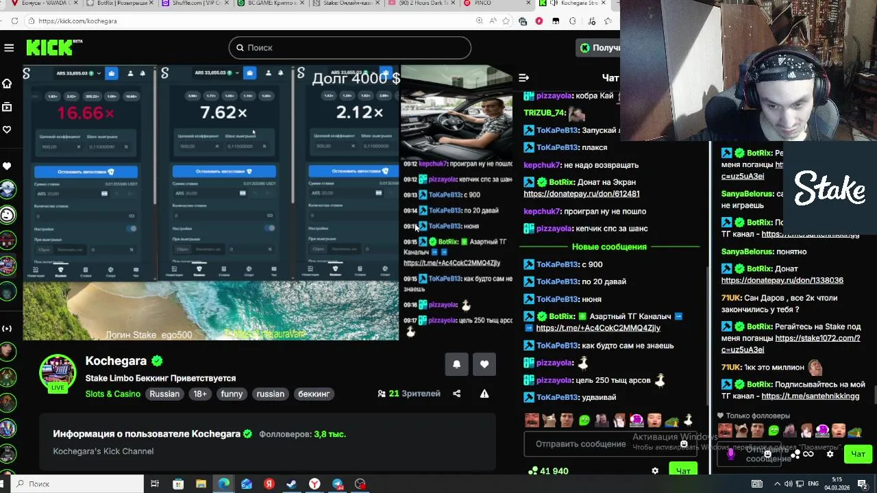Click TRIZUB_74 username in chat
Image resolution: width=877 pixels, height=493 pixels.
[x=545, y=112]
